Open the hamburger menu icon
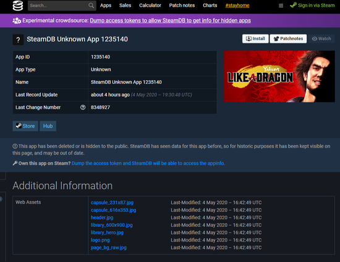Viewport: 340px width, 262px height. [281, 6]
